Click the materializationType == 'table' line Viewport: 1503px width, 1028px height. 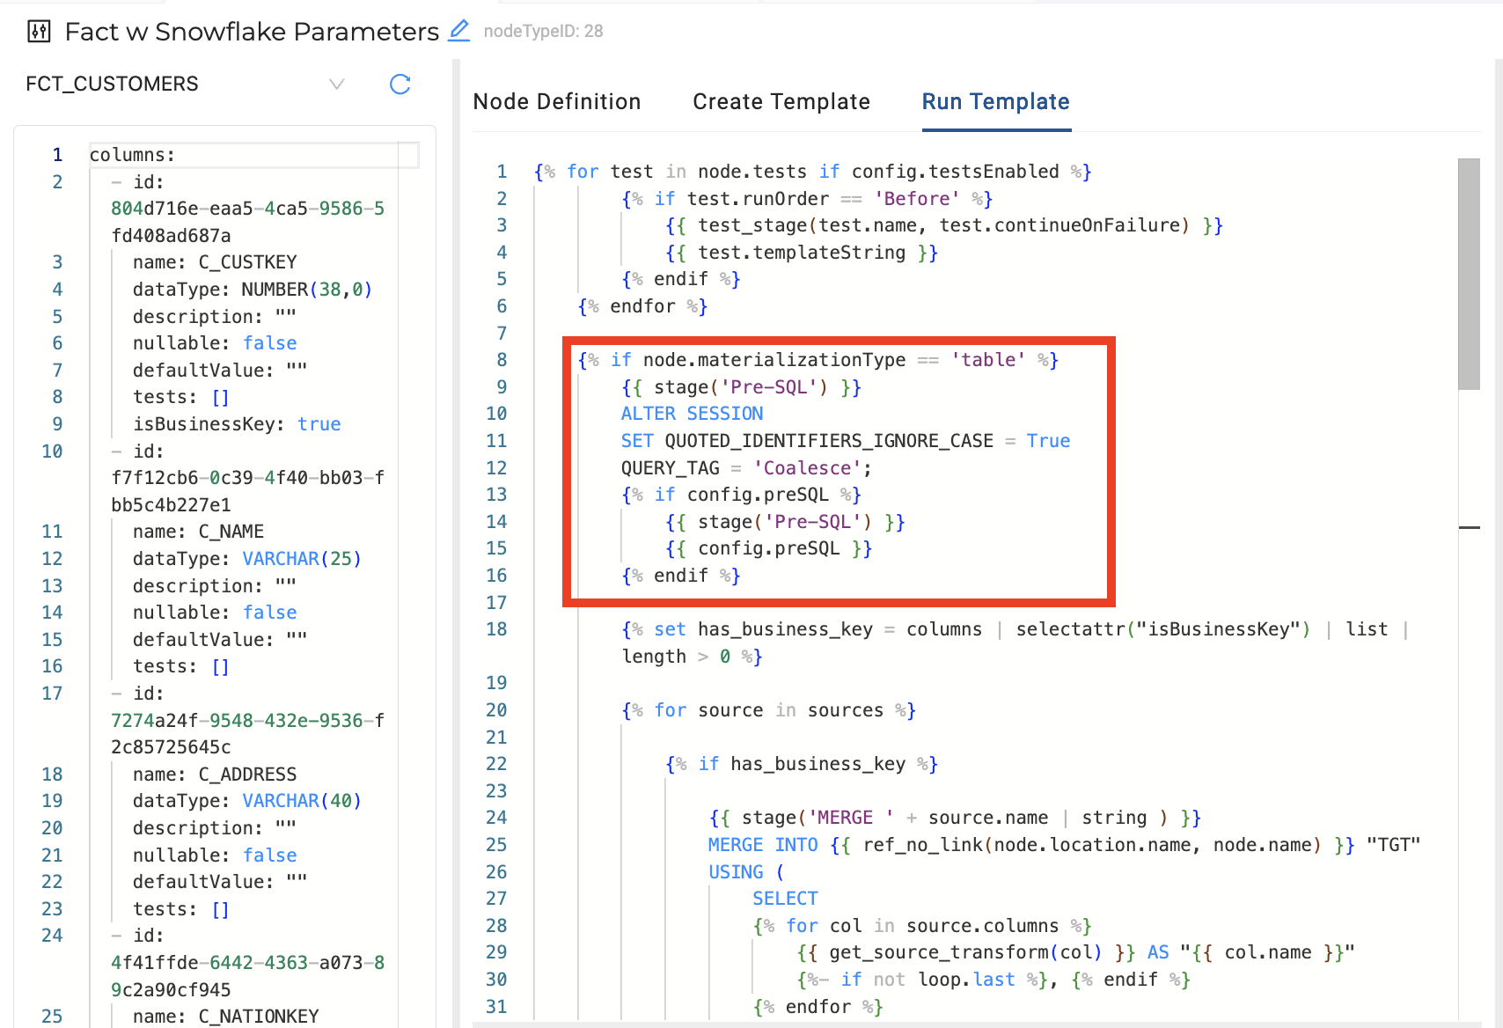coord(818,360)
